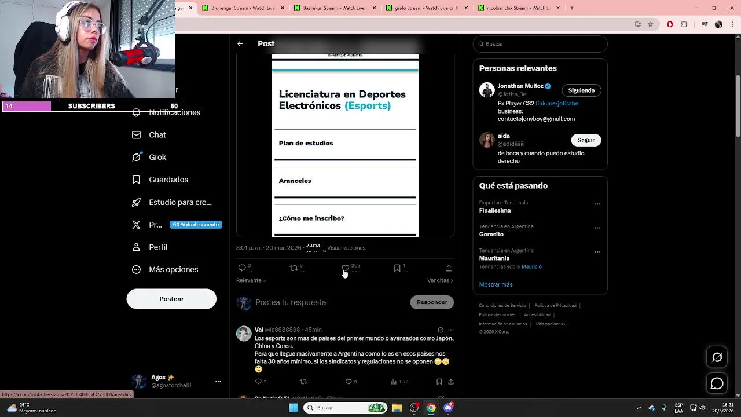The width and height of the screenshot is (741, 417).
Task: Like Val's comment
Action: 349,382
